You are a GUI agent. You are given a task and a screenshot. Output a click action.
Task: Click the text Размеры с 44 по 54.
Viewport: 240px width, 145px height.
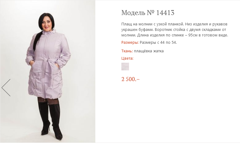(x=158, y=42)
